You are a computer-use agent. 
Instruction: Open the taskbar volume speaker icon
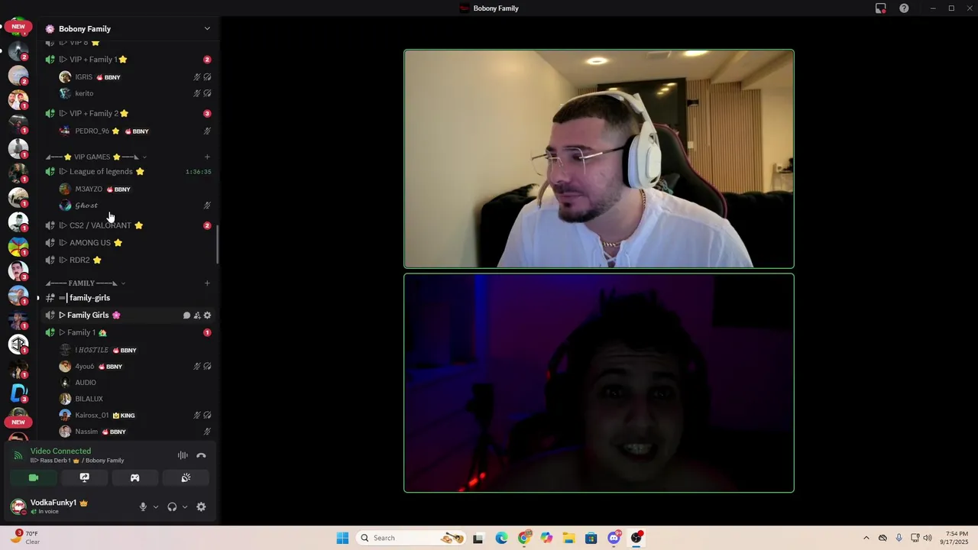(x=928, y=538)
